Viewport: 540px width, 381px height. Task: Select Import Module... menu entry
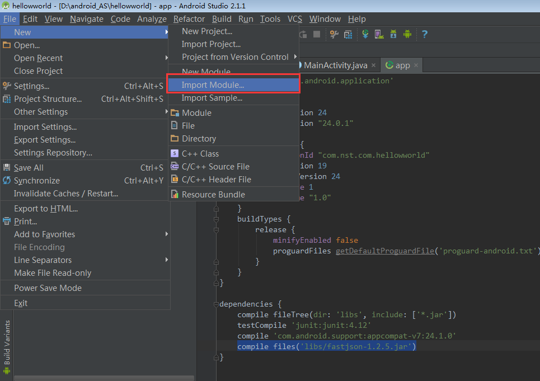click(213, 85)
